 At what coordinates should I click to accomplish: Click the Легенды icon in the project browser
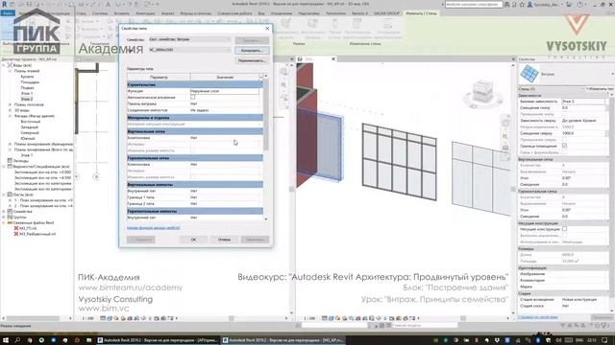point(10,161)
